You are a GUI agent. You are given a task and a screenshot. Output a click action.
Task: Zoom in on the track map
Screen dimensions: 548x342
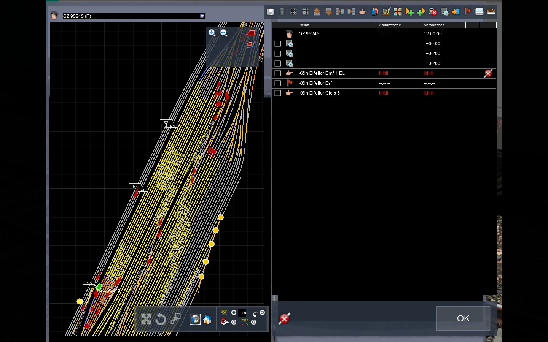click(212, 33)
